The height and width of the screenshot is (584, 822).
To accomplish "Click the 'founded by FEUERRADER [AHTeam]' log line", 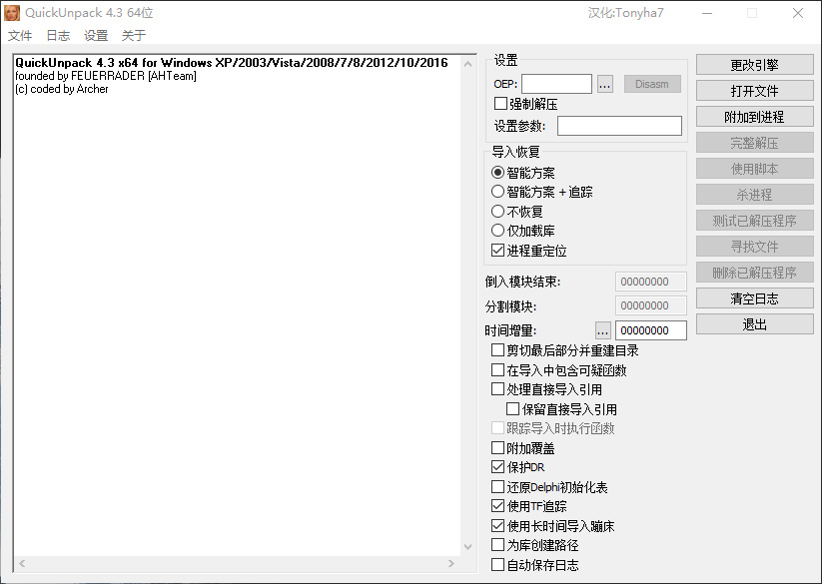I will pyautogui.click(x=106, y=76).
